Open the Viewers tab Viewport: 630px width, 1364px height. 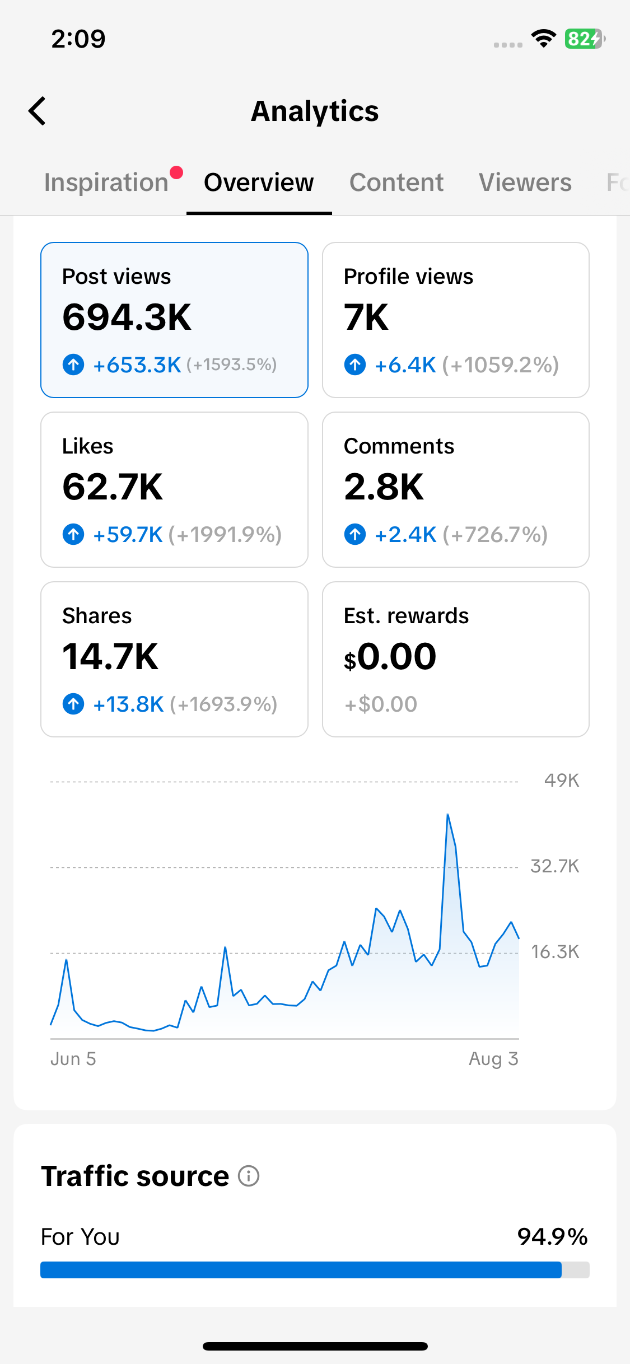point(525,183)
